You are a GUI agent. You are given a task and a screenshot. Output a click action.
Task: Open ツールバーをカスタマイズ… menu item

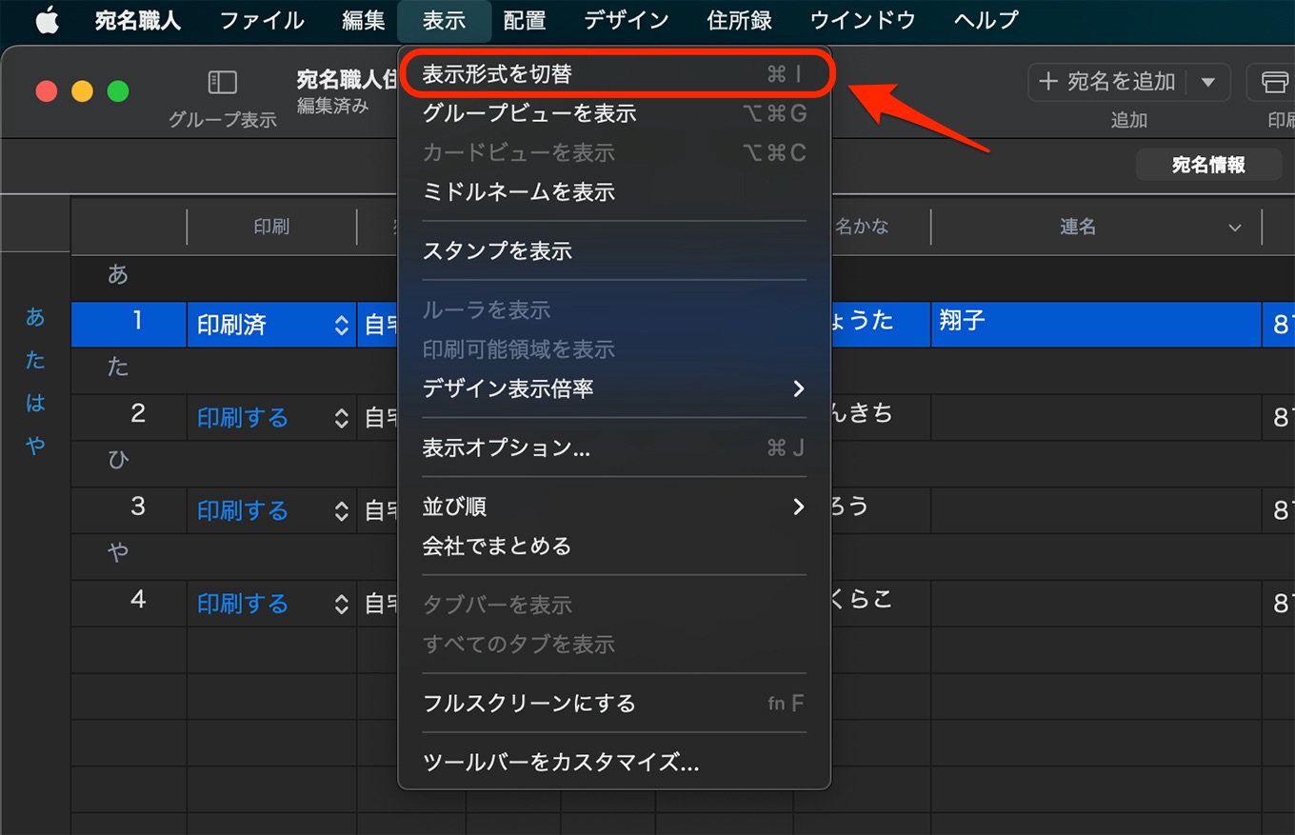[x=614, y=763]
